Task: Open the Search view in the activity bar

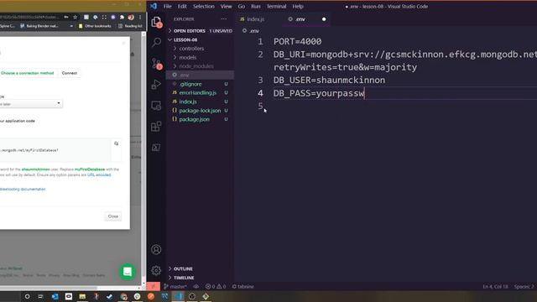Action: coord(156,42)
